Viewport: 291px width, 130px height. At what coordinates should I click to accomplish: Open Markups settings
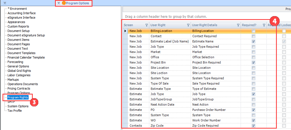click(x=13, y=80)
